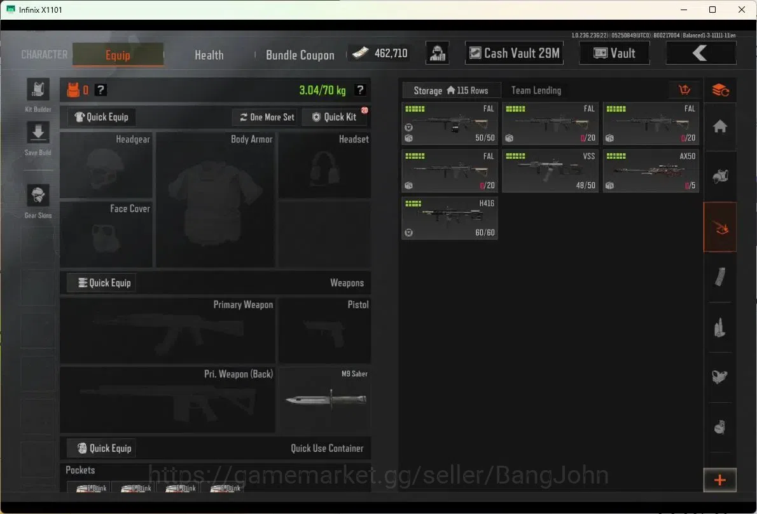Screen dimensions: 757x514
Task: Click the Pockets label
Action: pos(80,470)
